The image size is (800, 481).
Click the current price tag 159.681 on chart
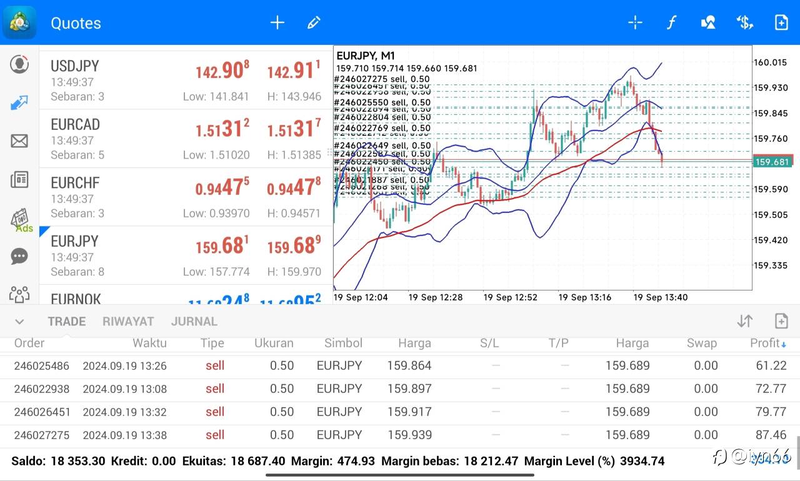773,162
